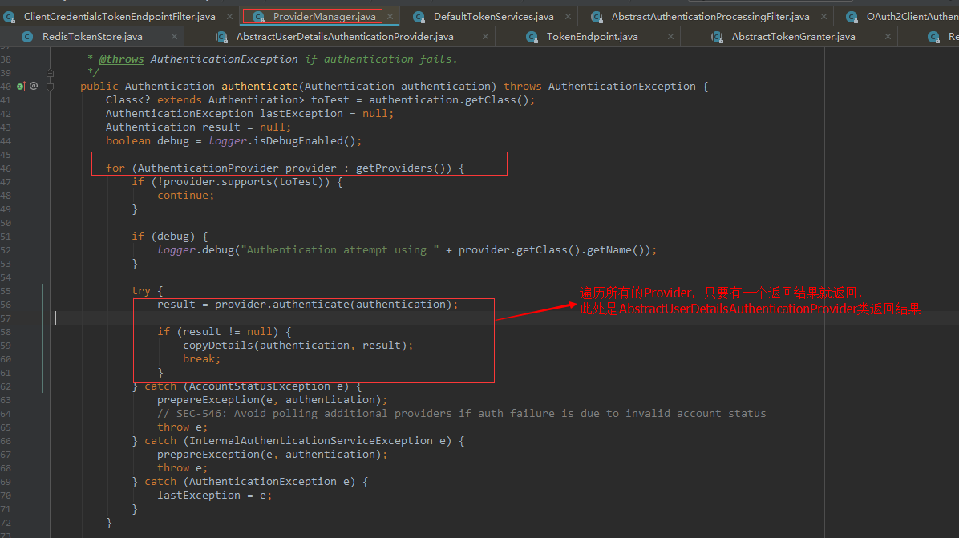Close the ProviderManager.java tab
This screenshot has height=538, width=959.
pyautogui.click(x=390, y=17)
